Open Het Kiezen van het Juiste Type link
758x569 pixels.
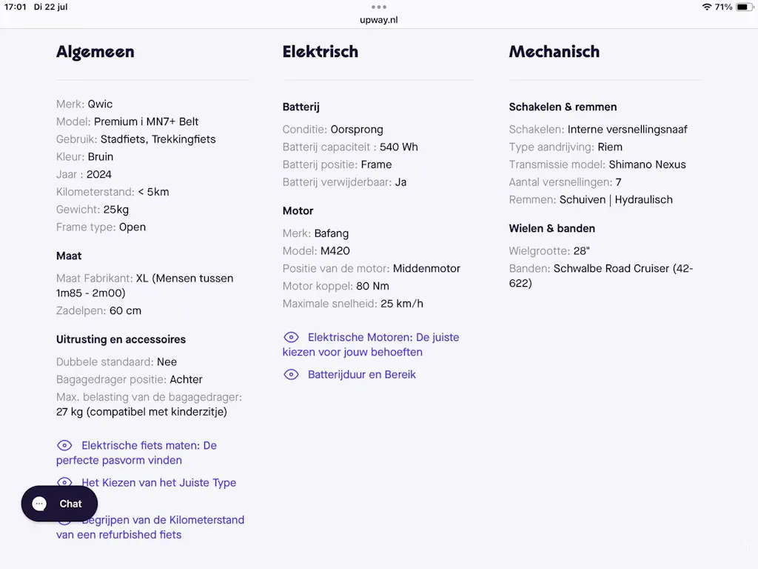[x=158, y=482]
